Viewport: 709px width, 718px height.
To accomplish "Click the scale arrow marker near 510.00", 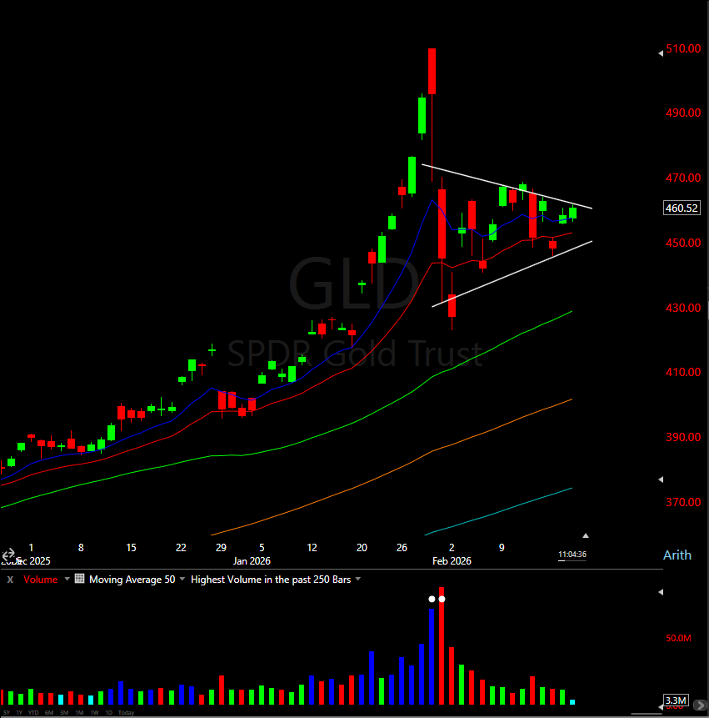I will [x=661, y=53].
